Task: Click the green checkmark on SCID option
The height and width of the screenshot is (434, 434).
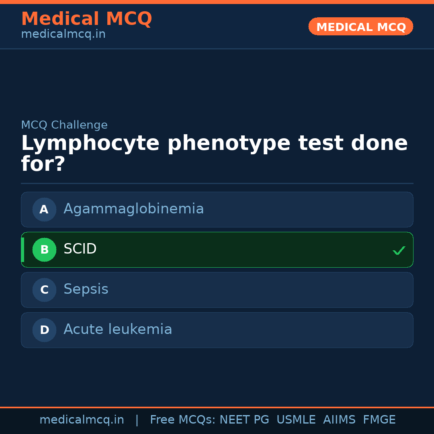Action: pyautogui.click(x=399, y=250)
